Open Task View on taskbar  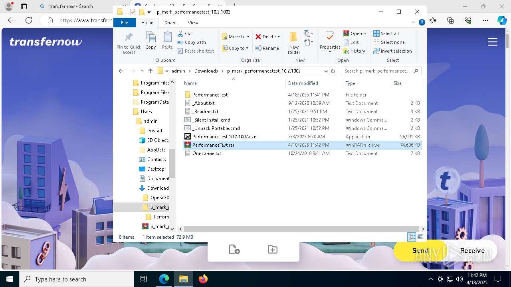point(144,279)
